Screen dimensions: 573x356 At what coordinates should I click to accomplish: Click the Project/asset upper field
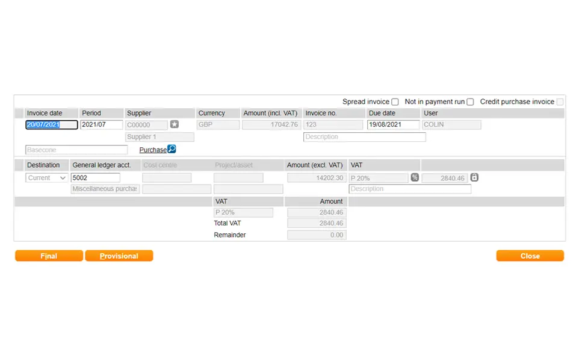[x=238, y=178]
